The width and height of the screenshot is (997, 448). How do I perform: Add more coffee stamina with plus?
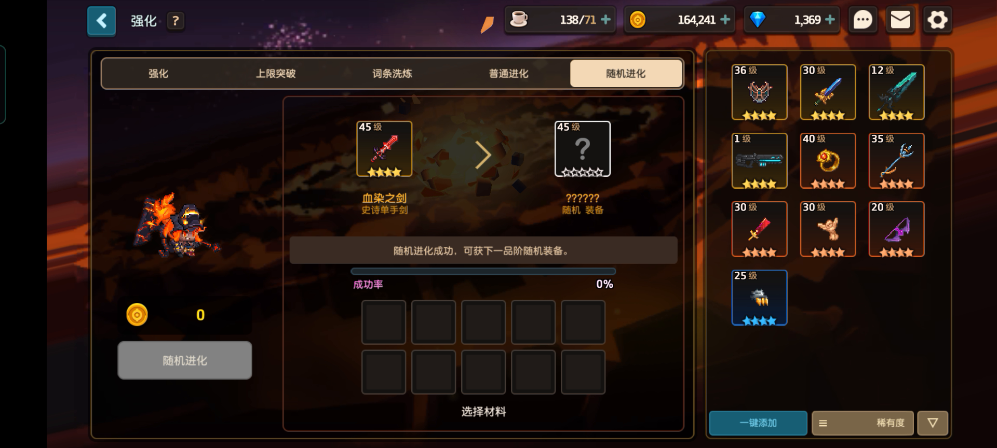click(x=605, y=20)
